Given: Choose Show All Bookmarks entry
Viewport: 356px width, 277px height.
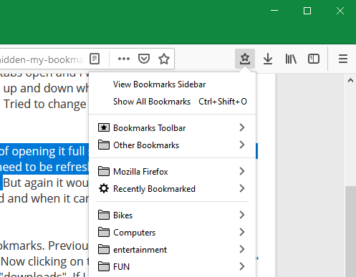Looking at the screenshot, I should click(172, 102).
